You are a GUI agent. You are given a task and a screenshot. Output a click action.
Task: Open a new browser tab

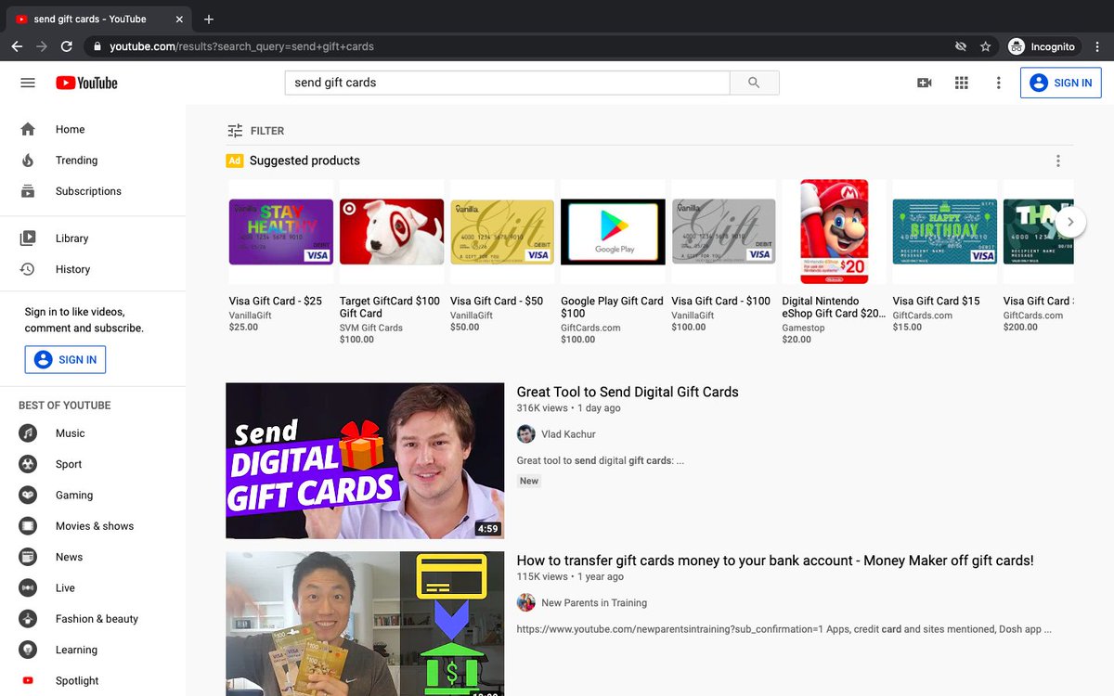[209, 19]
